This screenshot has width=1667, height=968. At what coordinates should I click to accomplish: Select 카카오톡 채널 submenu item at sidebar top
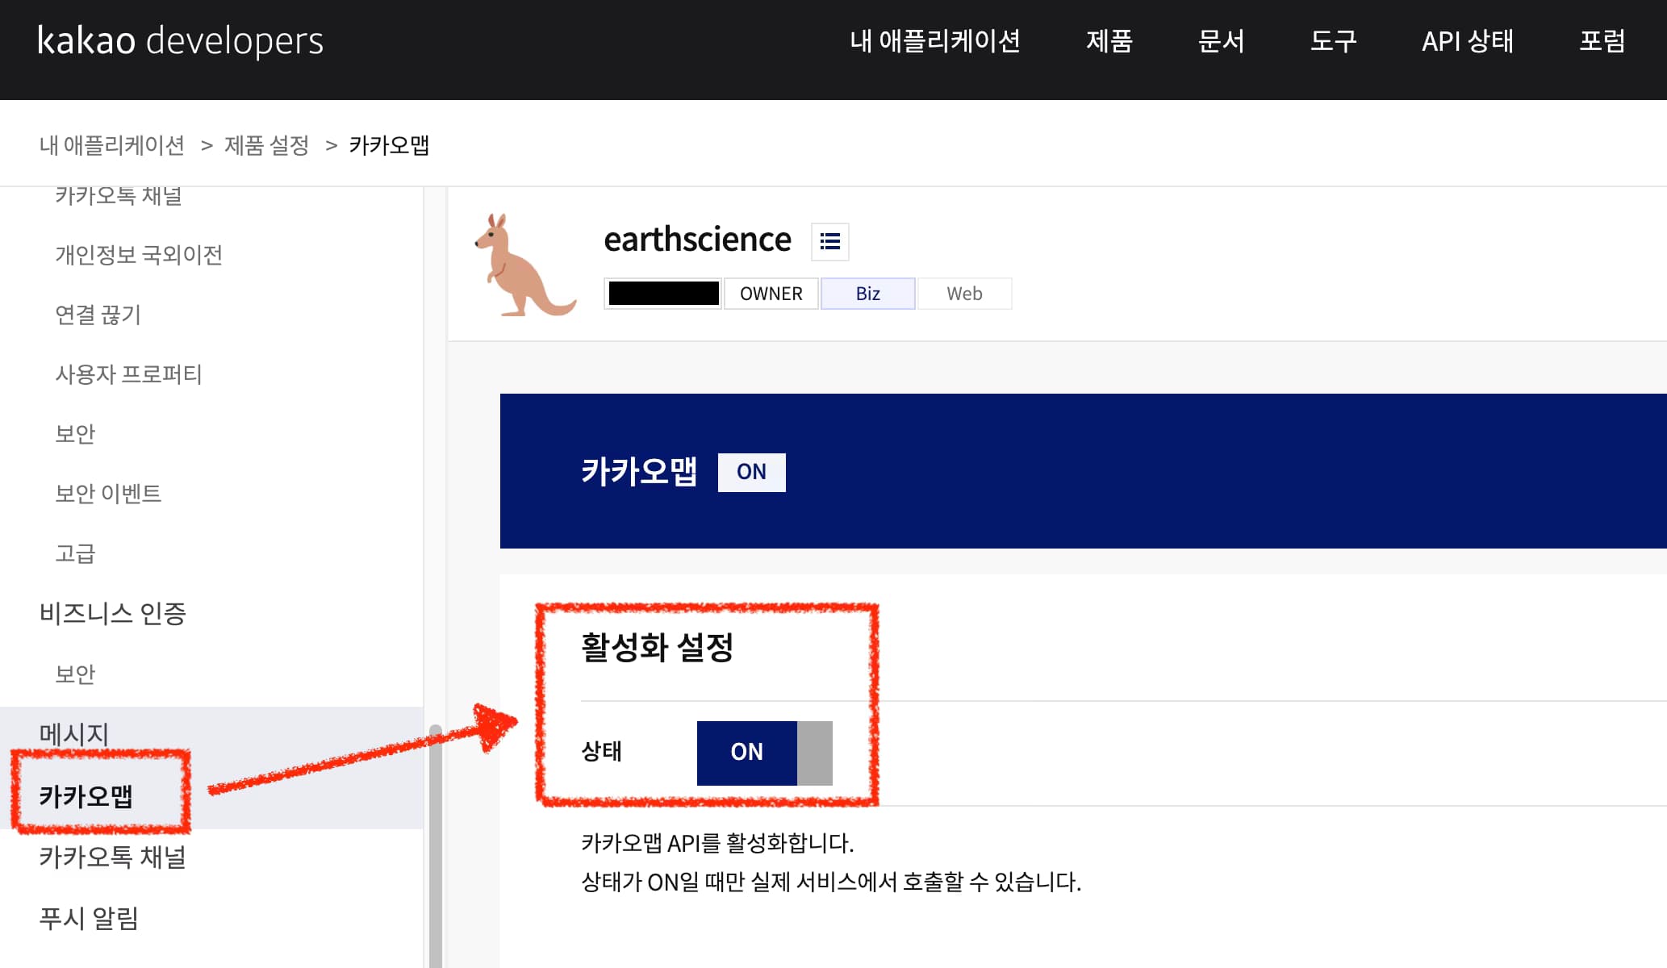[x=119, y=196]
